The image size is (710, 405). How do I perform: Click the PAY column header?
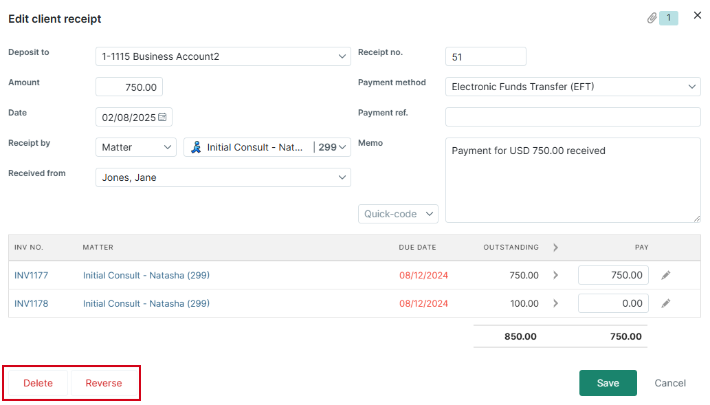[642, 248]
